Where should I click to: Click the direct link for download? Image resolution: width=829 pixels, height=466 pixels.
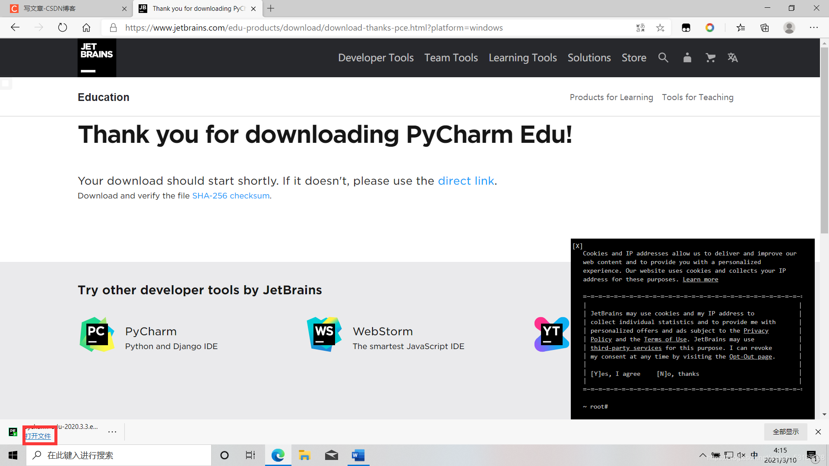466,181
